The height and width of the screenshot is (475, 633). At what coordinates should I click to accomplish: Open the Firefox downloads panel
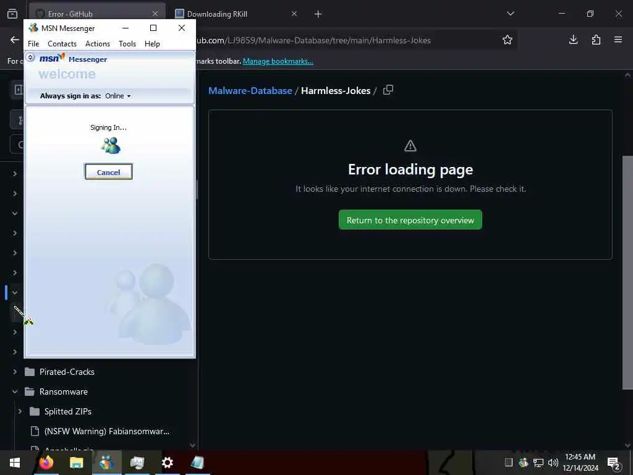pos(573,40)
